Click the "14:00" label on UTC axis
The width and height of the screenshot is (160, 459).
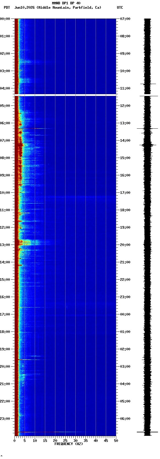(125, 141)
